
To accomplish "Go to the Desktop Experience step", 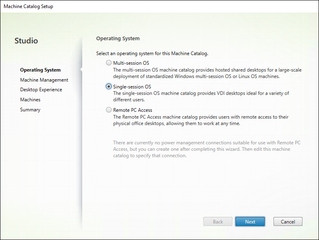I will tap(41, 90).
